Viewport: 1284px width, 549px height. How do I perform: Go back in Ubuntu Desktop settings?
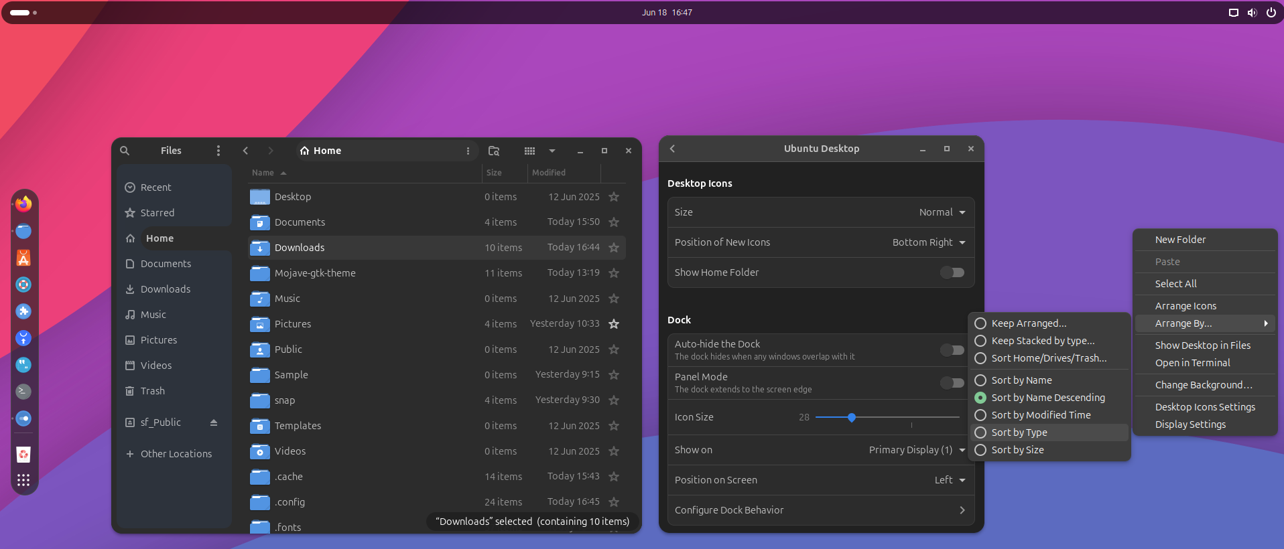pyautogui.click(x=673, y=149)
